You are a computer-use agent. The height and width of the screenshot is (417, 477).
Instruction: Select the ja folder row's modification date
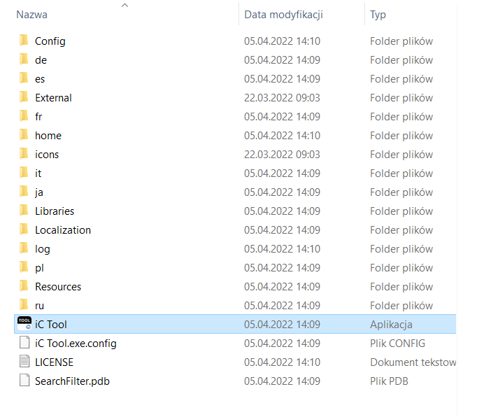point(282,192)
